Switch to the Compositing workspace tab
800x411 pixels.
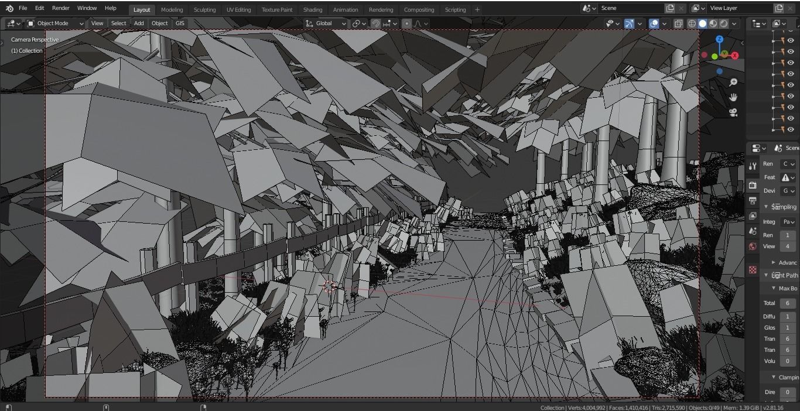419,9
